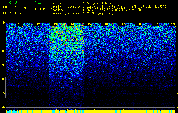Click the 1417 time marker
Viewport: 178px width, 113px height.
click(x=121, y=24)
